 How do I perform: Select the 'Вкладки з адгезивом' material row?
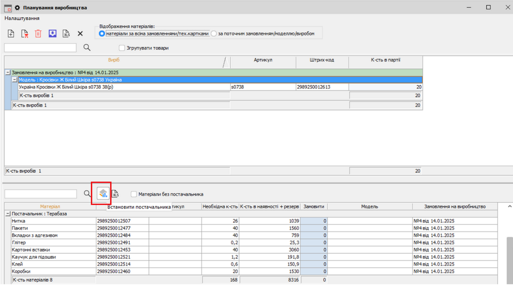(254, 235)
